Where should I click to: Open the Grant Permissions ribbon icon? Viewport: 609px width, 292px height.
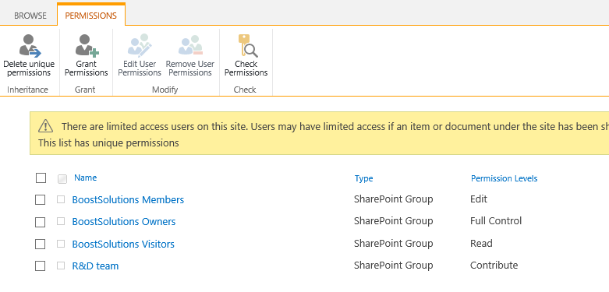coord(87,46)
